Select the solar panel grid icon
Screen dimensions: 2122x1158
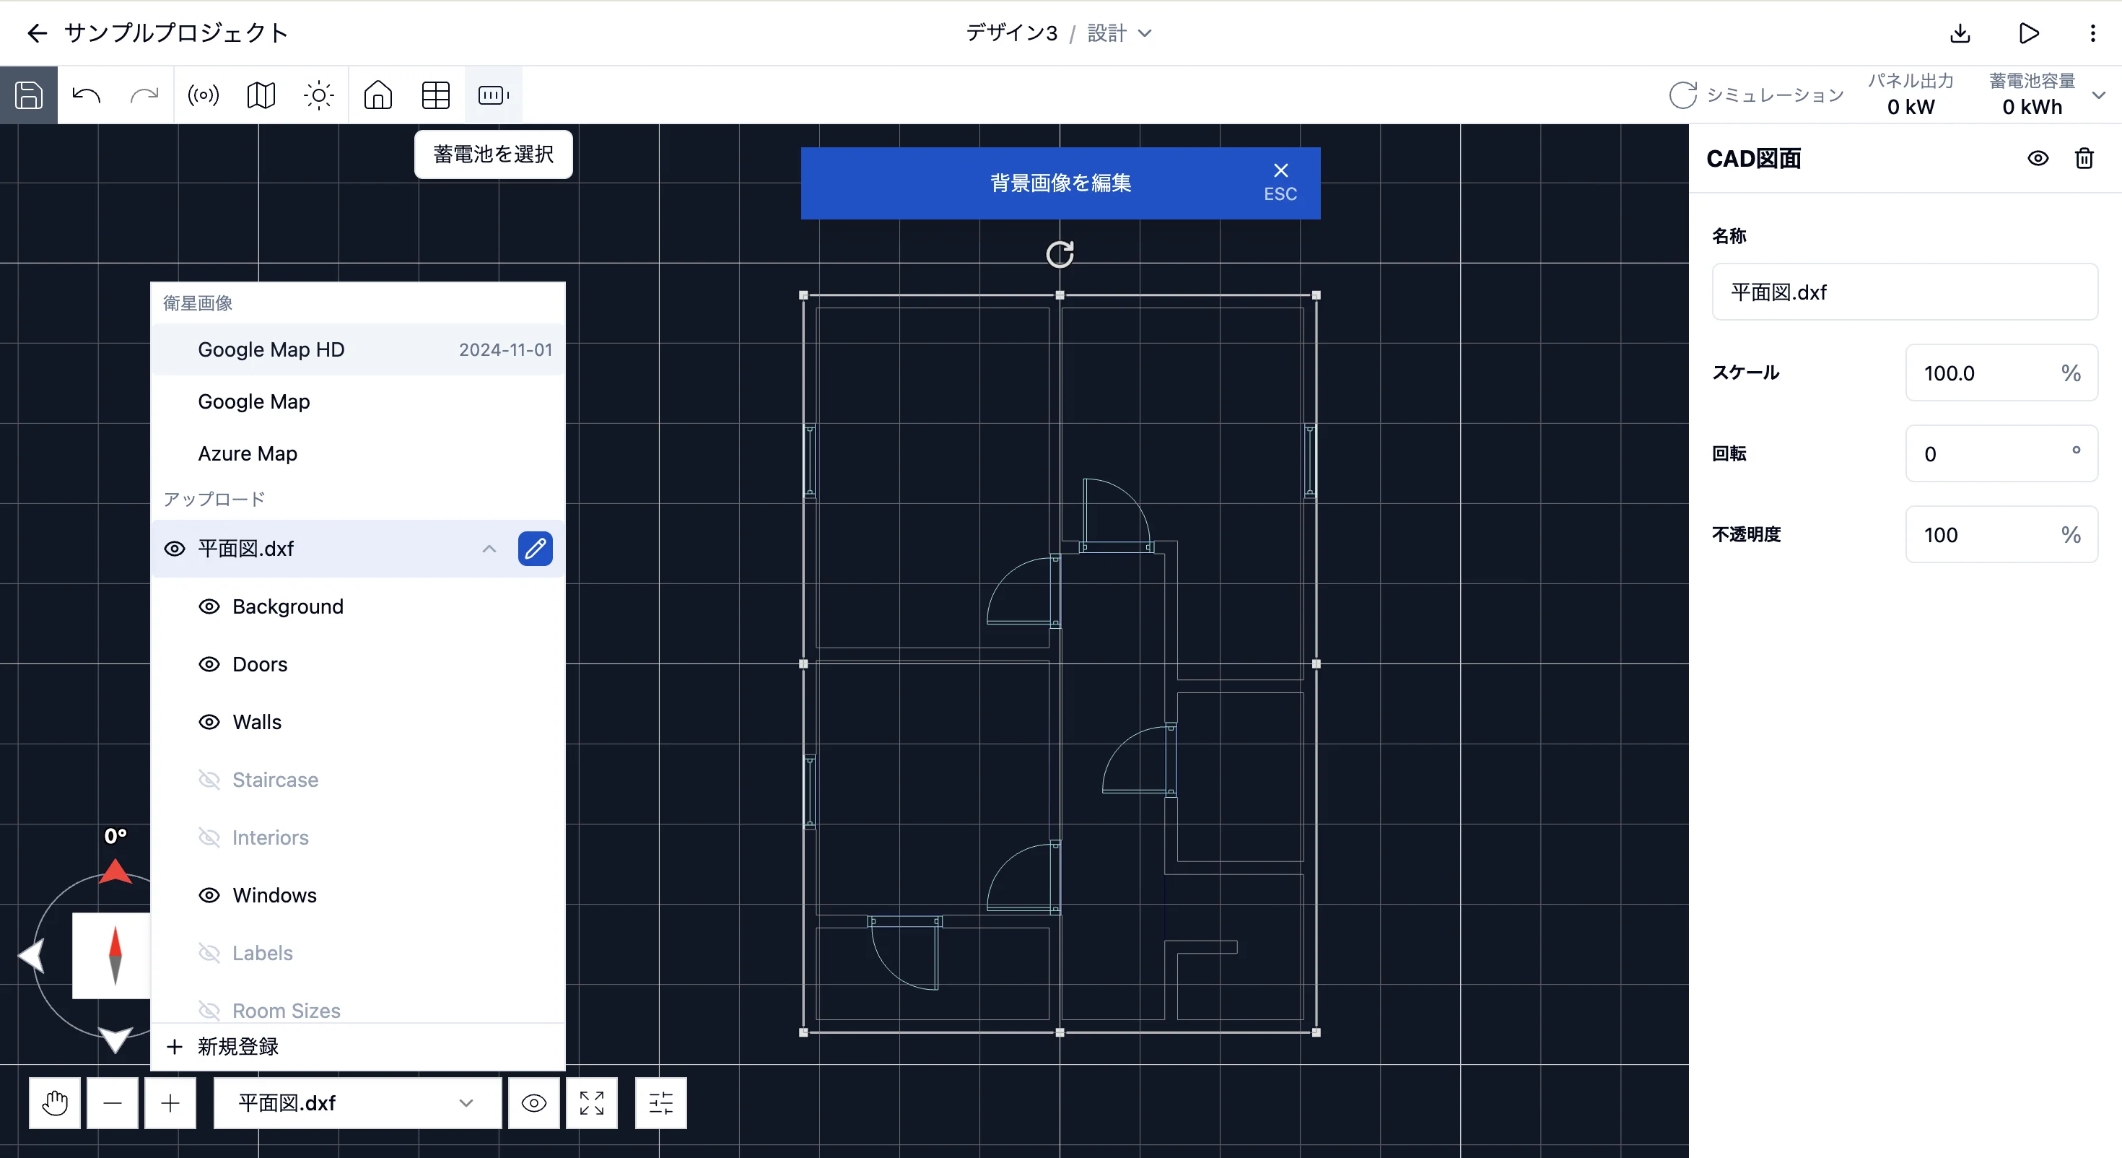pos(436,95)
